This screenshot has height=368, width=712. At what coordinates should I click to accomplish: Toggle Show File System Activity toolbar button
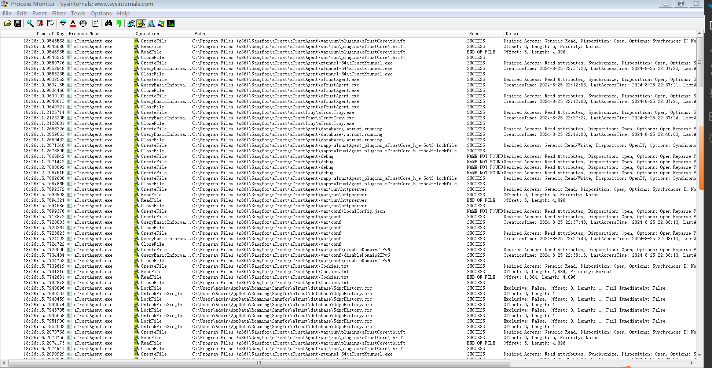141,23
